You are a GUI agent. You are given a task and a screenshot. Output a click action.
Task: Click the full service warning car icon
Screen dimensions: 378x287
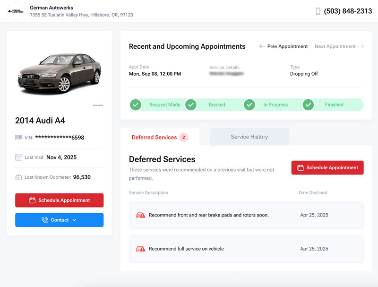click(x=141, y=249)
